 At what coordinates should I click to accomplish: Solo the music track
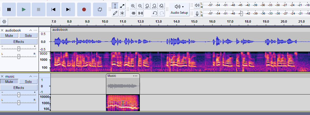(28, 82)
